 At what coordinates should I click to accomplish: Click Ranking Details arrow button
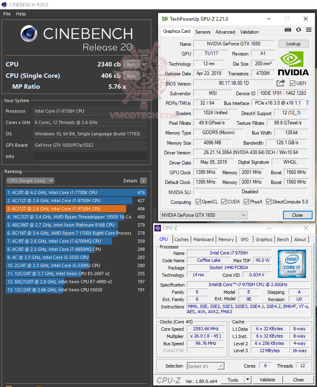tap(144, 181)
